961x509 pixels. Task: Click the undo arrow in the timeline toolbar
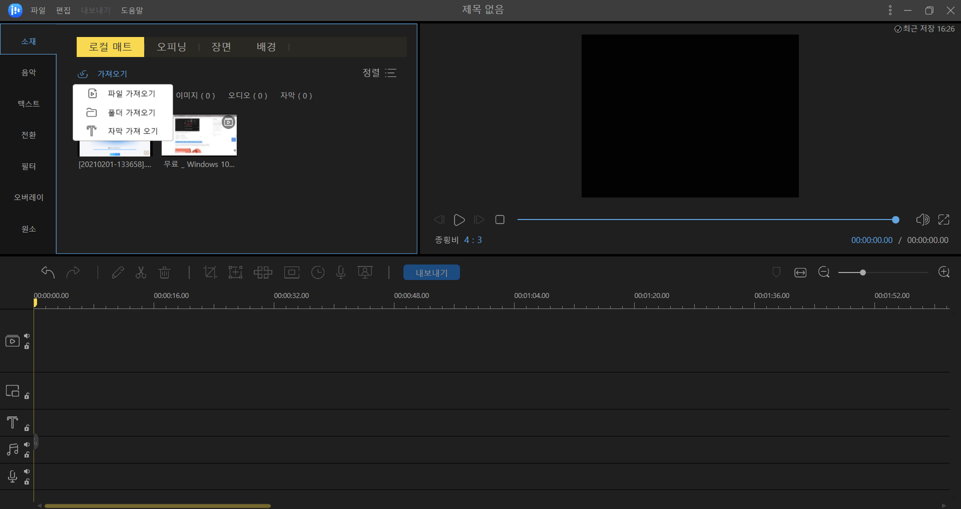click(x=48, y=272)
